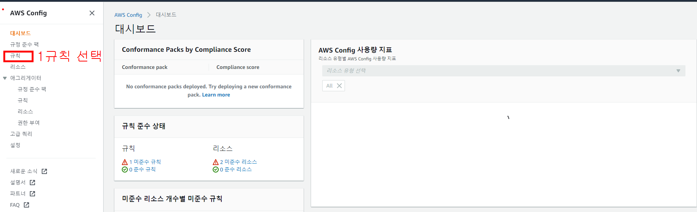
Task: Open 애그리게이터 menu item
Action: pos(26,78)
